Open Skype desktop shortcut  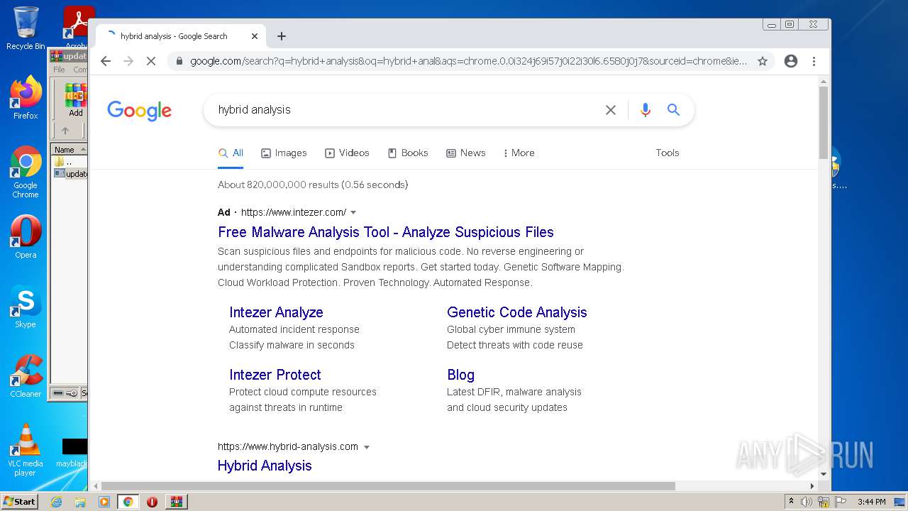point(26,307)
